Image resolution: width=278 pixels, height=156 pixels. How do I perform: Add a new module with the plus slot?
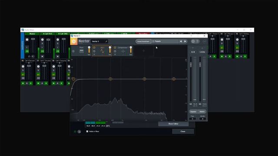[x=144, y=51]
